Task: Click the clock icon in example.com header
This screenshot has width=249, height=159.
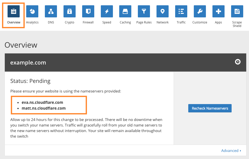Action: click(238, 62)
